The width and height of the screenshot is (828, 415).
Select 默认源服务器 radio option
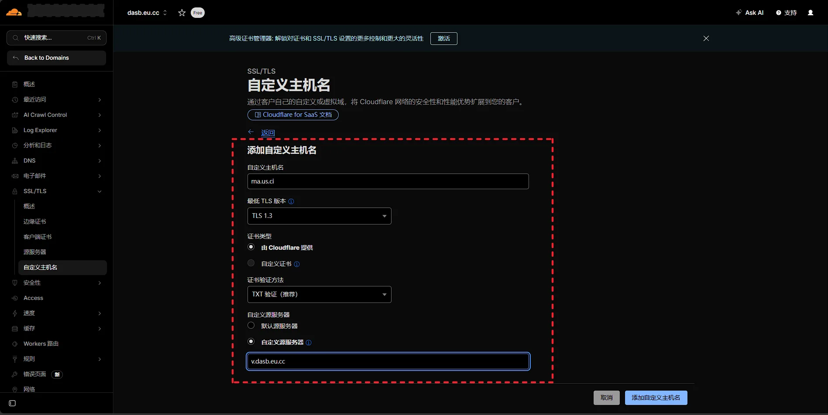(251, 325)
